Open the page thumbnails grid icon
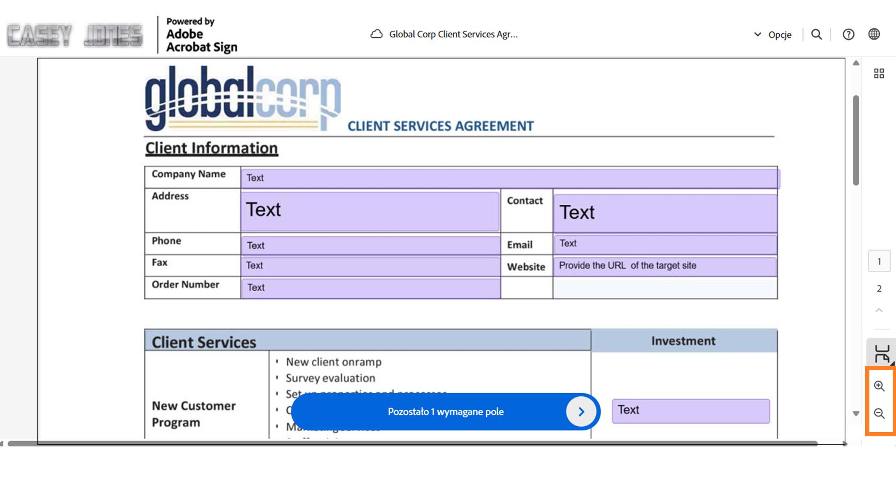 (879, 74)
